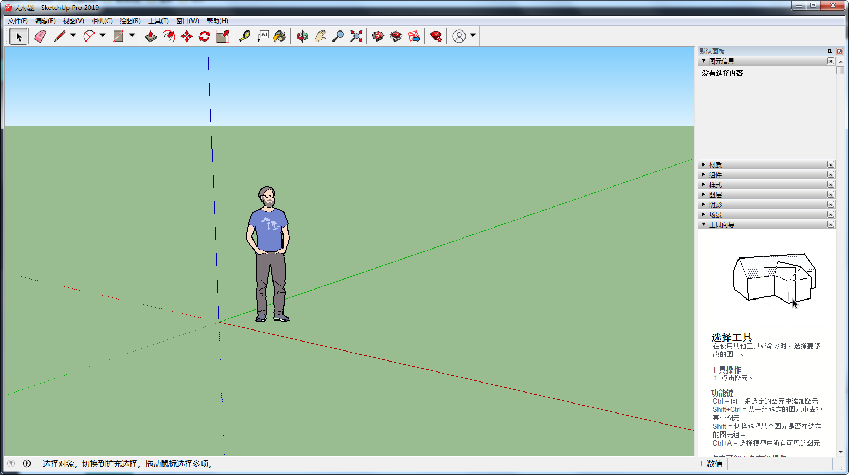Choose the Line drawing tool
The image size is (849, 475).
[59, 36]
